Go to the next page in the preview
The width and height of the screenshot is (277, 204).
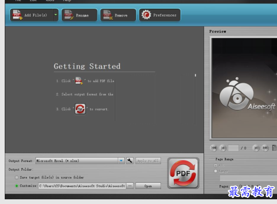[x=256, y=148]
